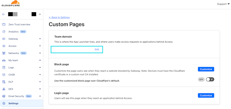This screenshot has height=109, width=231.
Task: Click the DEX sidebar icon
Action: [4, 89]
